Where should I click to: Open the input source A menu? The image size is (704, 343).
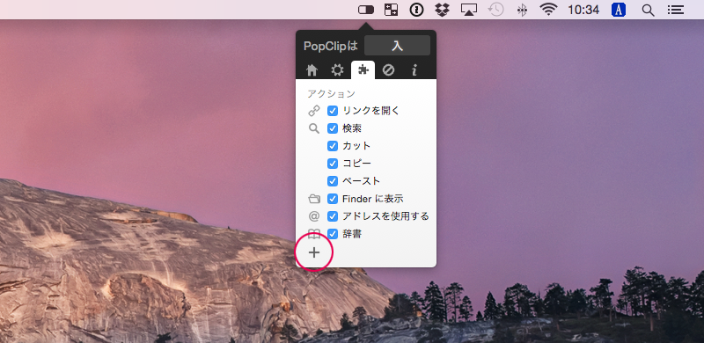619,10
